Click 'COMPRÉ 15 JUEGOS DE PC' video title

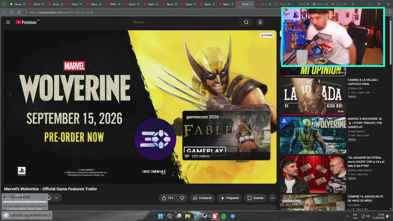[365, 199]
